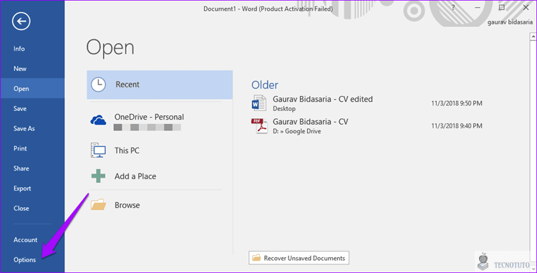Maximize the Word window

502,8
